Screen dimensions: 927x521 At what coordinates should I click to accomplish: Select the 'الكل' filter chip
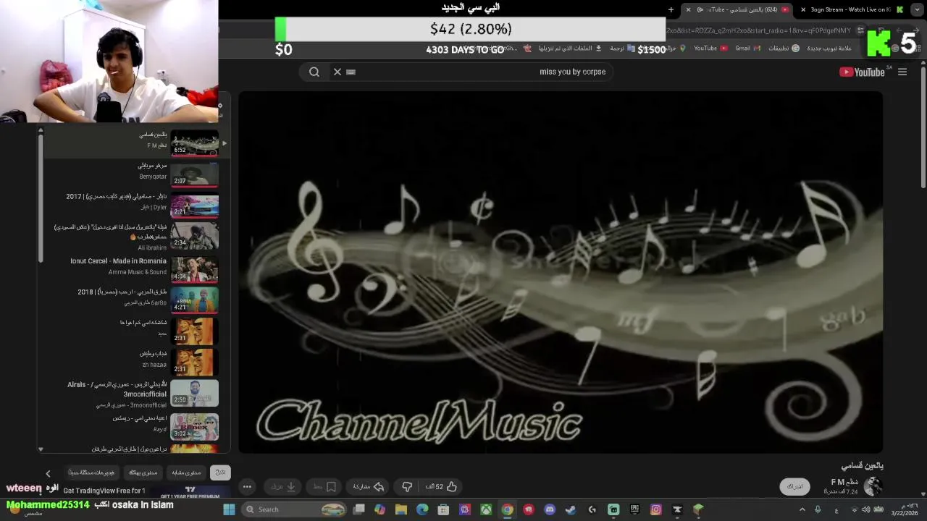(220, 473)
